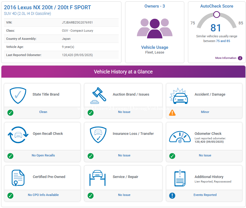Click the blue Events Reported exclamation icon
Screen dimensions: 246x208
pos(172,195)
